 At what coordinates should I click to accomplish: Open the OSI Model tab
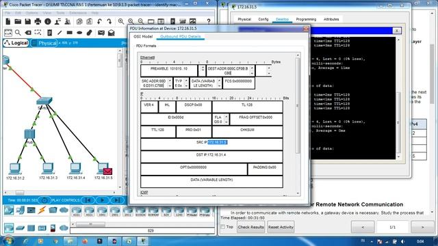(143, 36)
